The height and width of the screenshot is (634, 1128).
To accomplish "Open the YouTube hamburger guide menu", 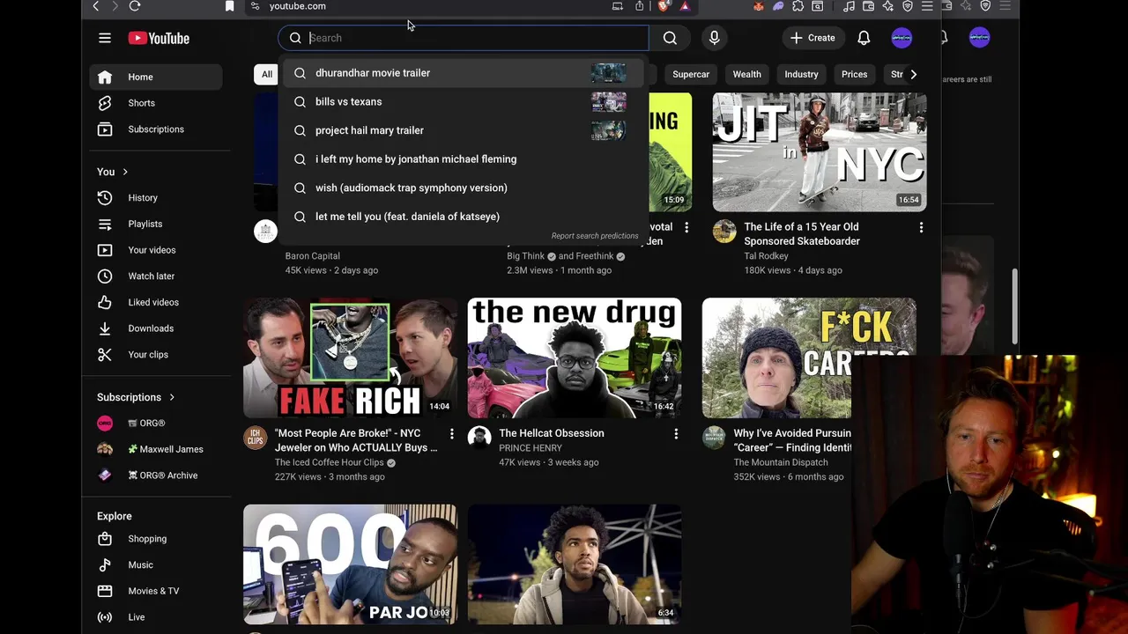I will (x=105, y=38).
